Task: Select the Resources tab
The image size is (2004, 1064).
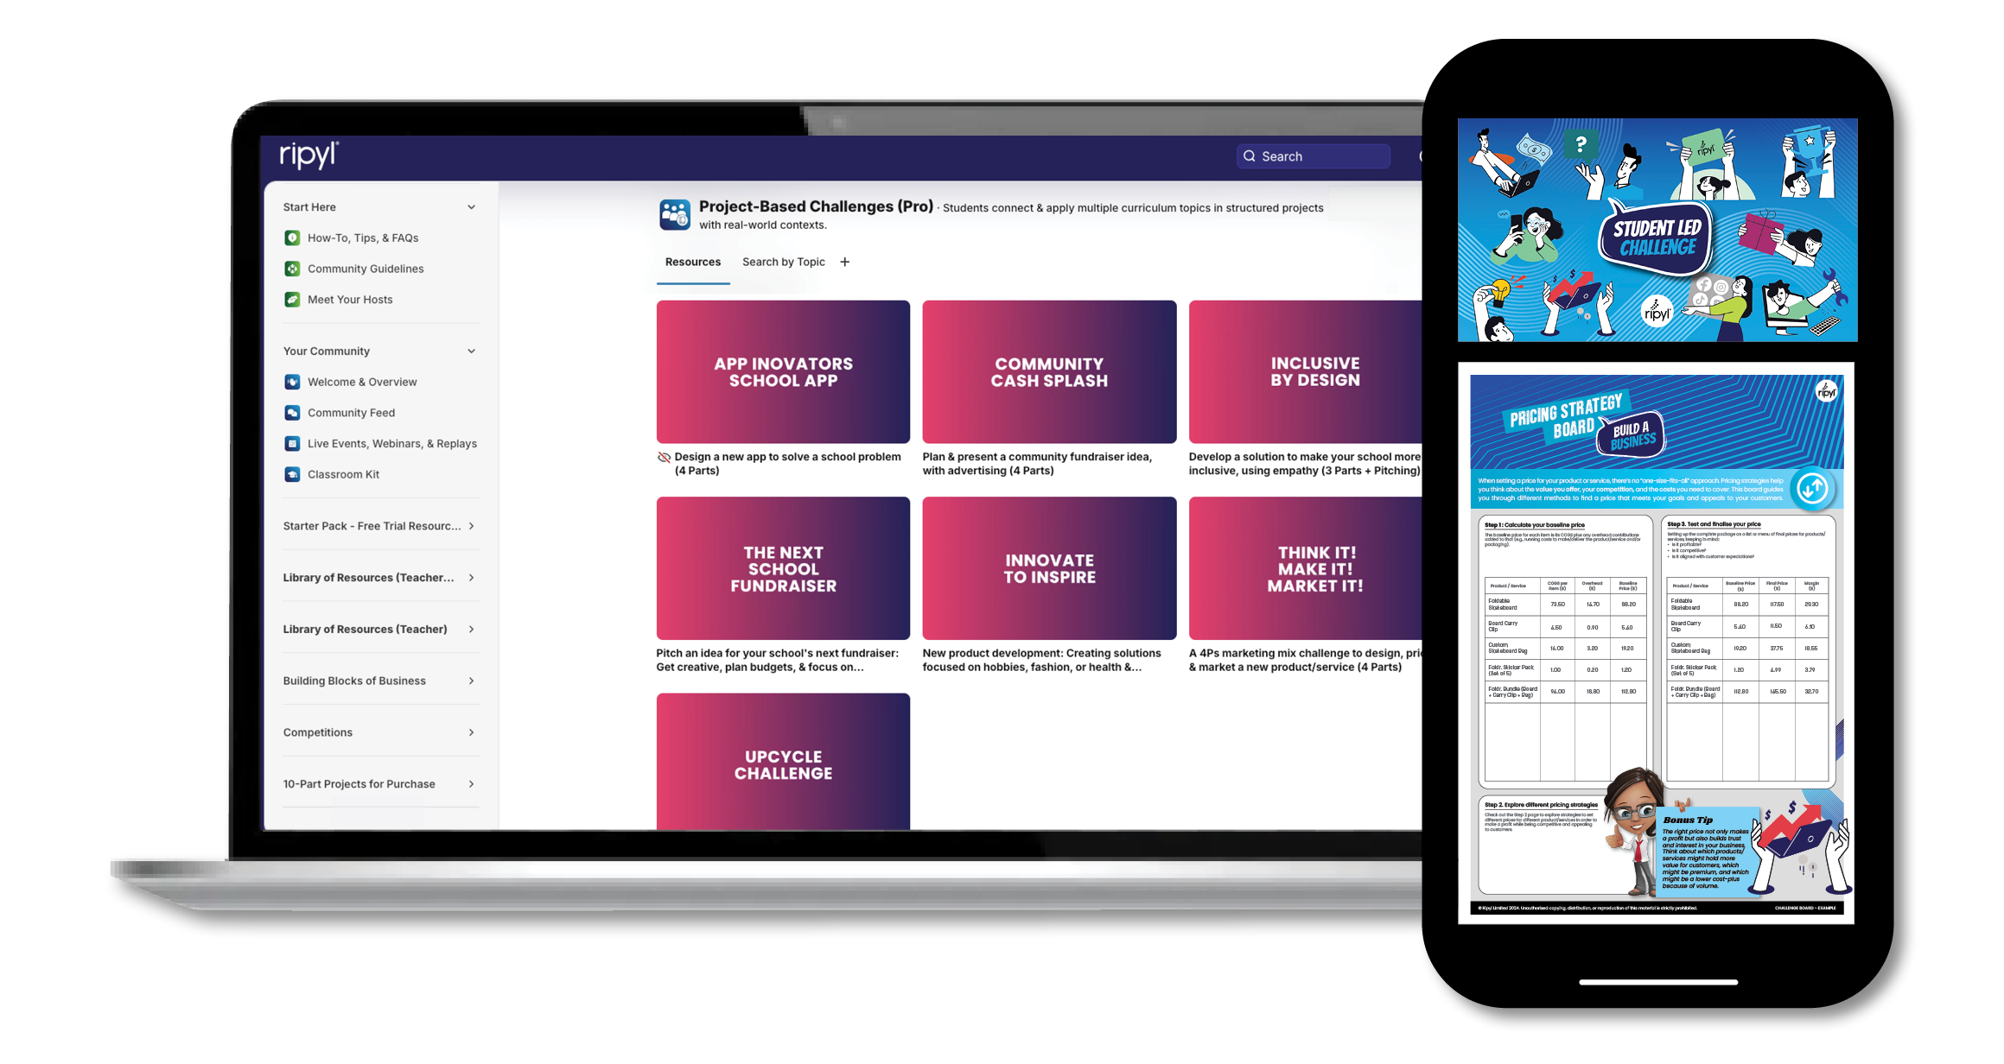Action: 692,262
